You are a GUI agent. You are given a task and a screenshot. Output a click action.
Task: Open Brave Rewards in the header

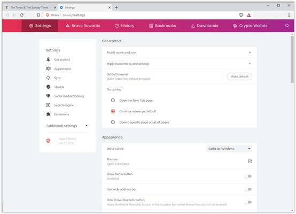pyautogui.click(x=83, y=26)
